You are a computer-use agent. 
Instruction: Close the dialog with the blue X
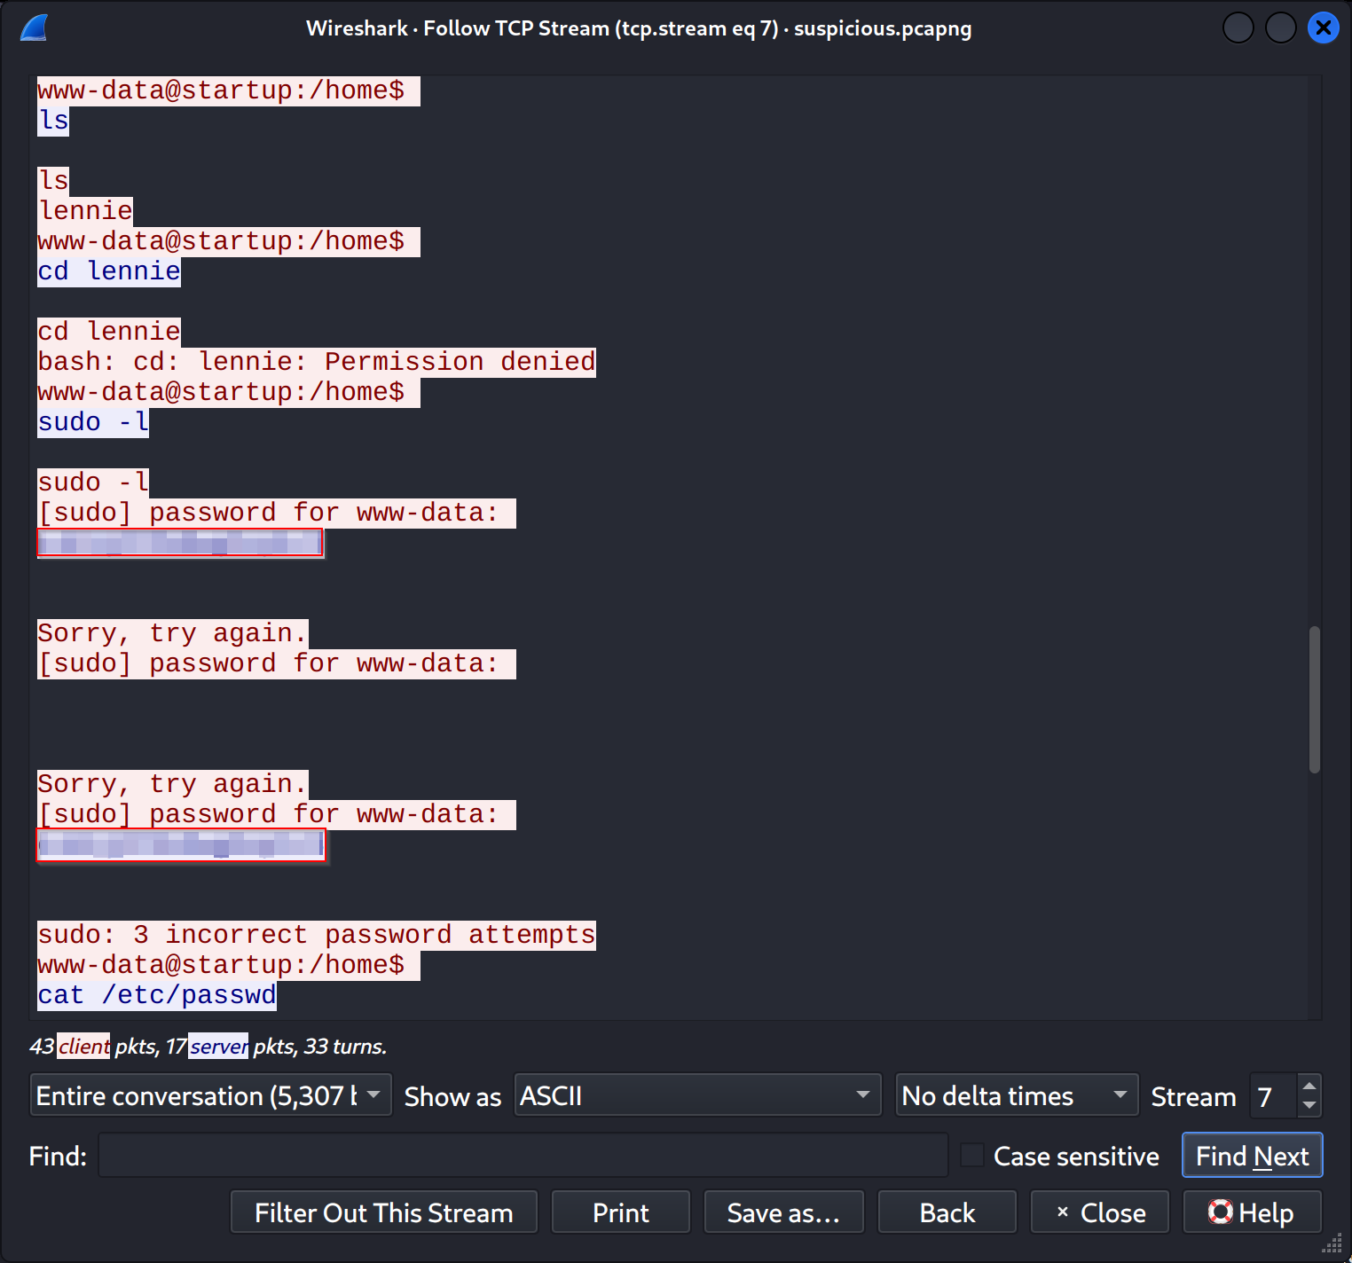[1323, 28]
